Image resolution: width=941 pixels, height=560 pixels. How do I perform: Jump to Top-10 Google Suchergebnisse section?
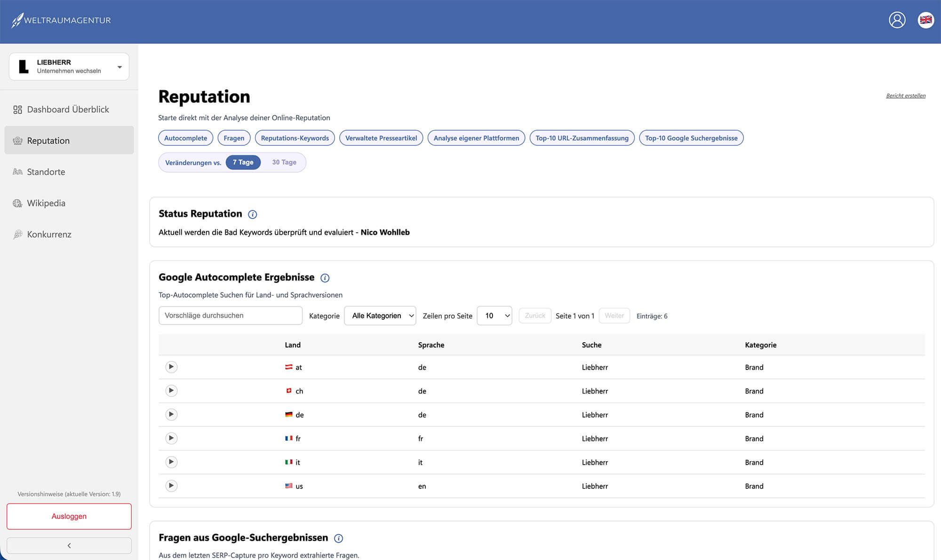tap(691, 138)
